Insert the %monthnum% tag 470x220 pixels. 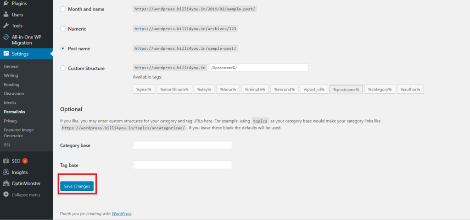[x=174, y=89]
